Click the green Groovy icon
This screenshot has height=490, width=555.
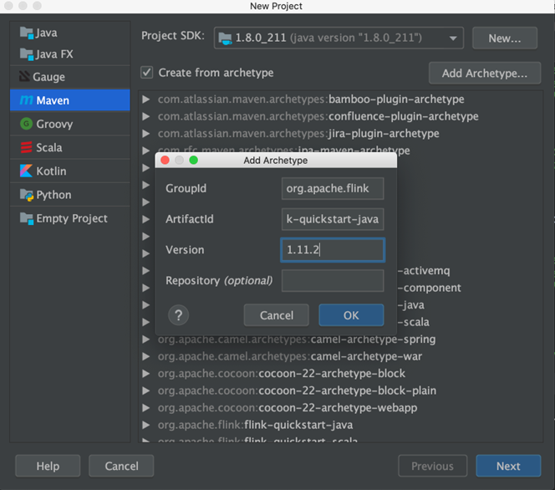tap(26, 124)
